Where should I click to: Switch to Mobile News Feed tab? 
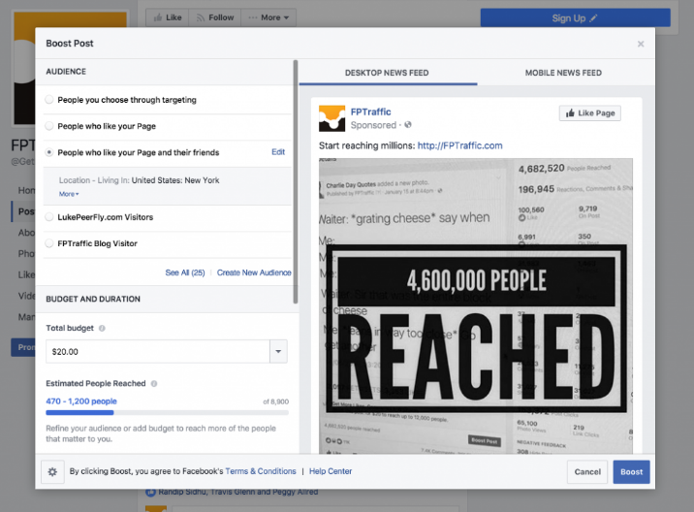[563, 73]
